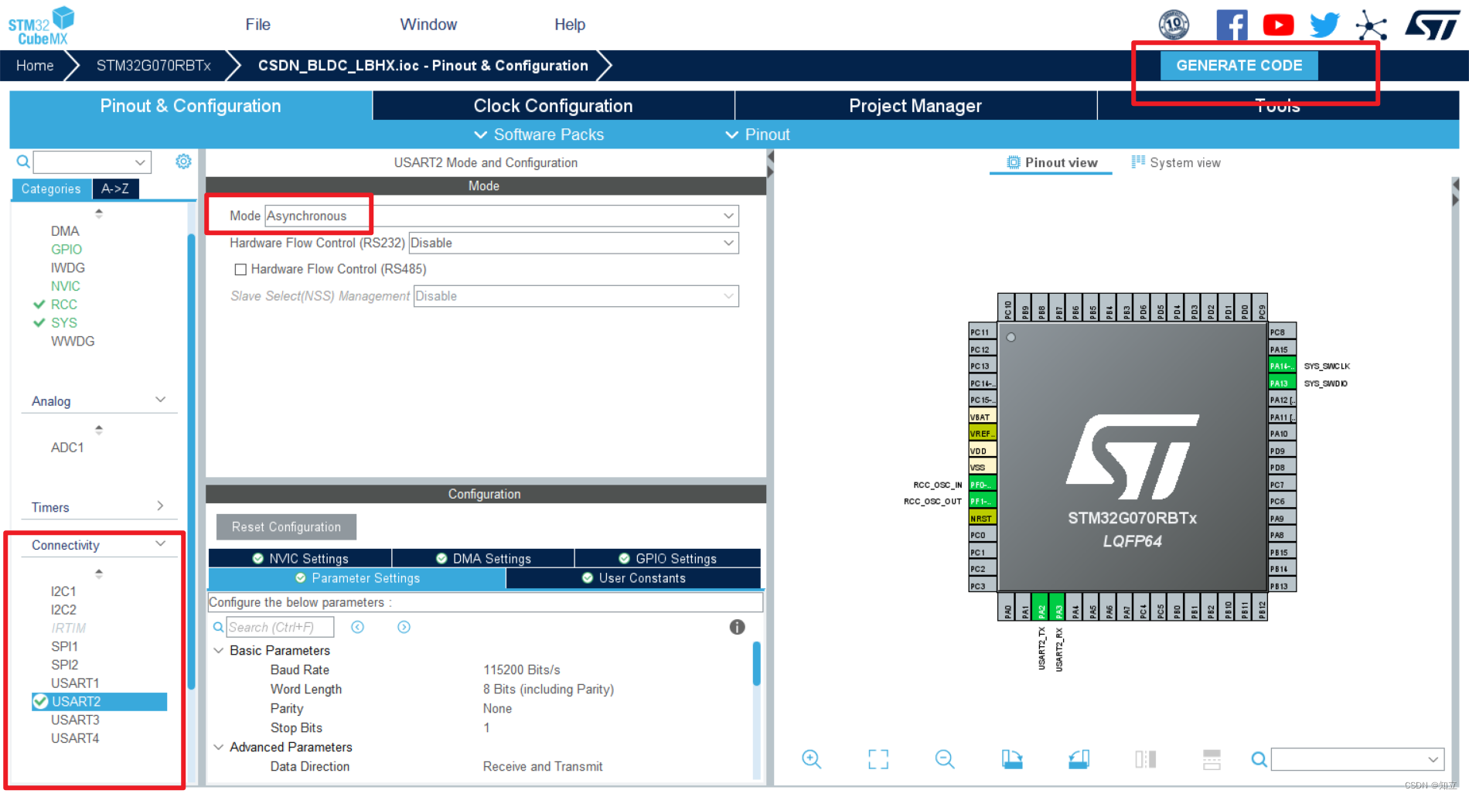Go to next parameter search result

[404, 627]
